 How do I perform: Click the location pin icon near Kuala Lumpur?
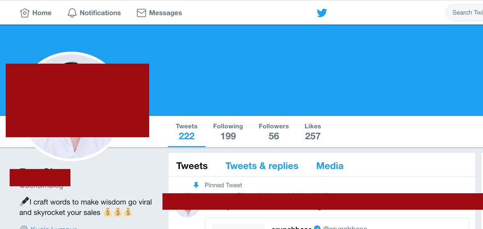click(24, 228)
